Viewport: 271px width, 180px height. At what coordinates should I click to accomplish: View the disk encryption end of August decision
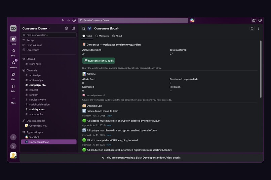click(109, 125)
